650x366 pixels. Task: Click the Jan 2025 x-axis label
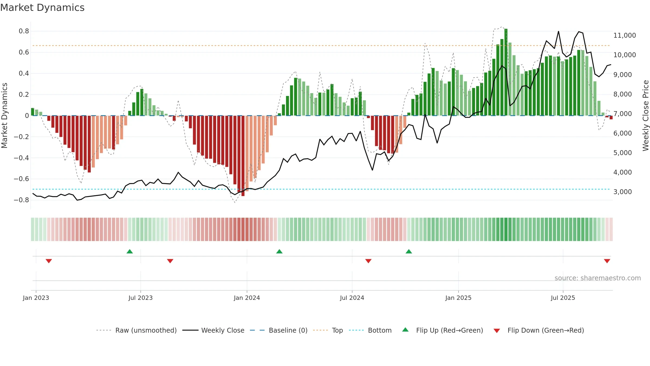(x=459, y=298)
